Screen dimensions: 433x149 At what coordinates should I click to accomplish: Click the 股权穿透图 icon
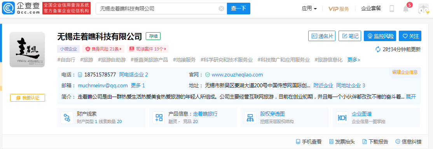[x=250, y=118]
